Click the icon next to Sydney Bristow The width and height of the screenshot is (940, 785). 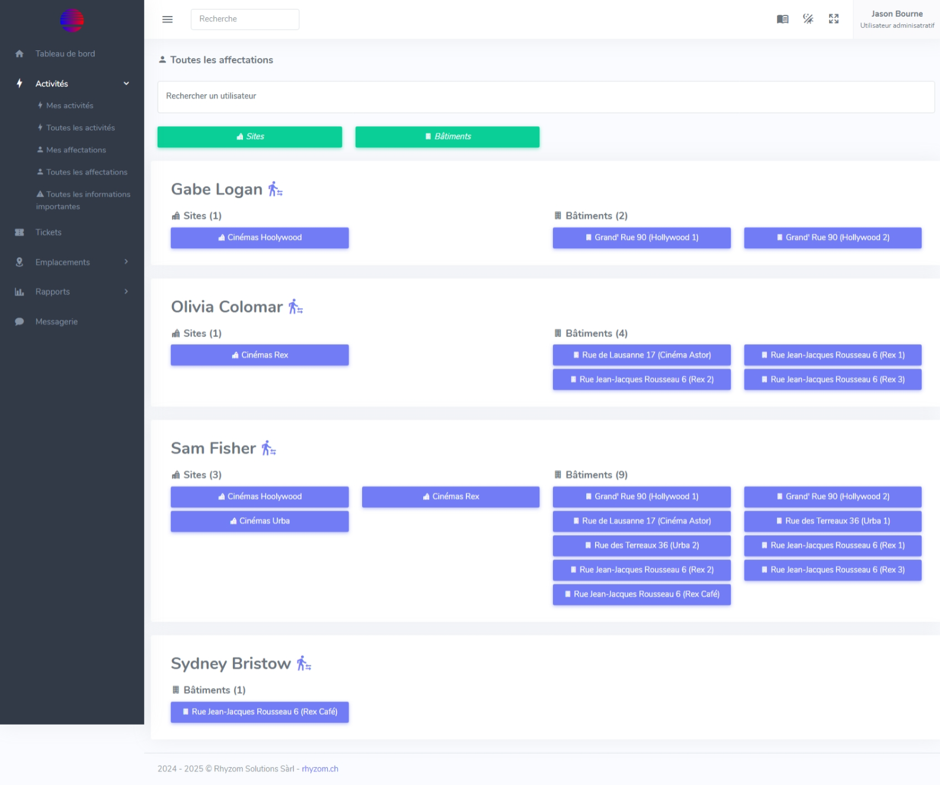(303, 664)
